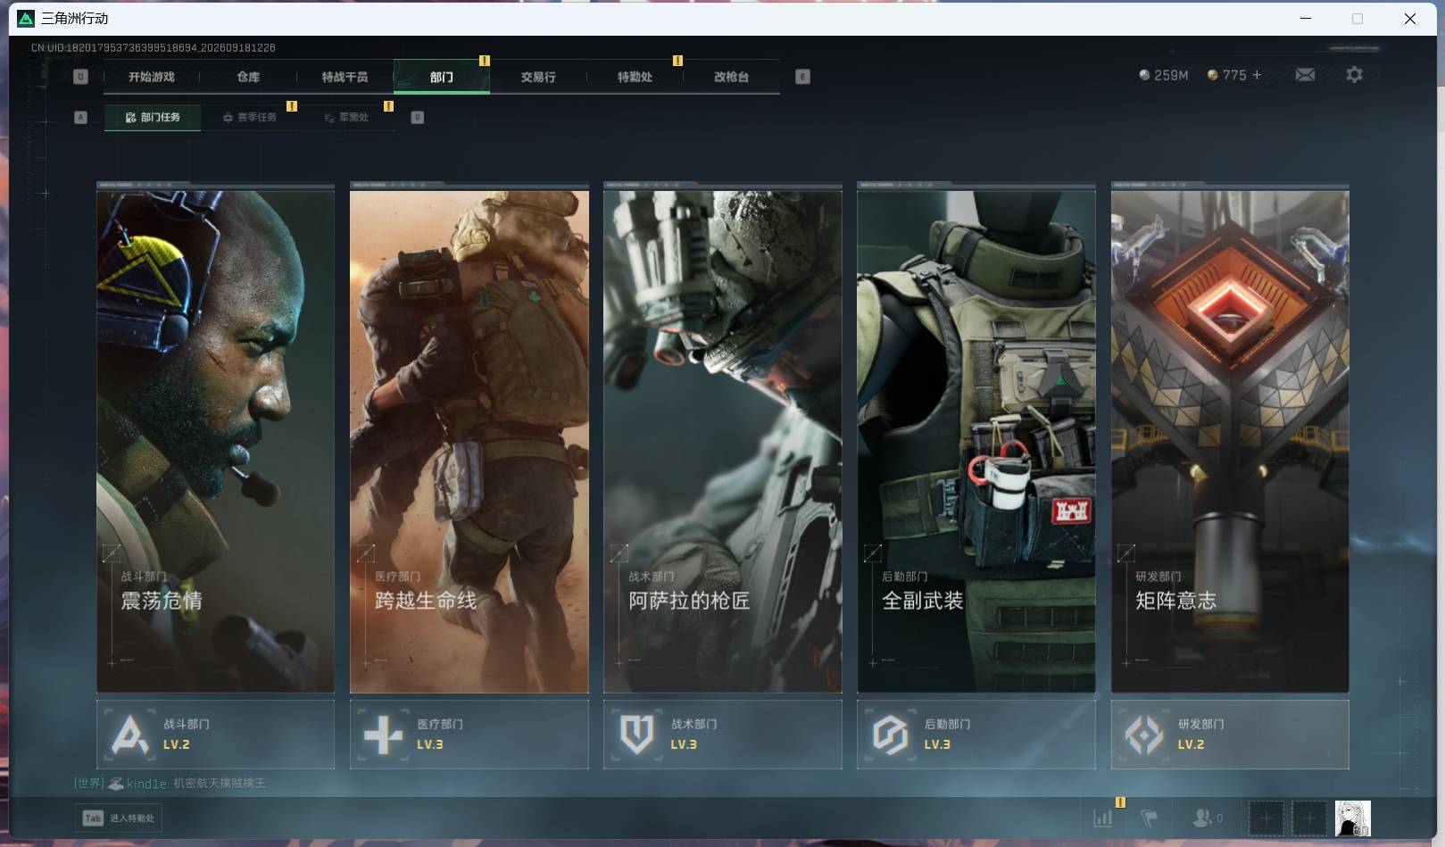Screen dimensions: 1445x847
Task: Click the 研发部门 LV.2 level panel
Action: coord(1230,735)
